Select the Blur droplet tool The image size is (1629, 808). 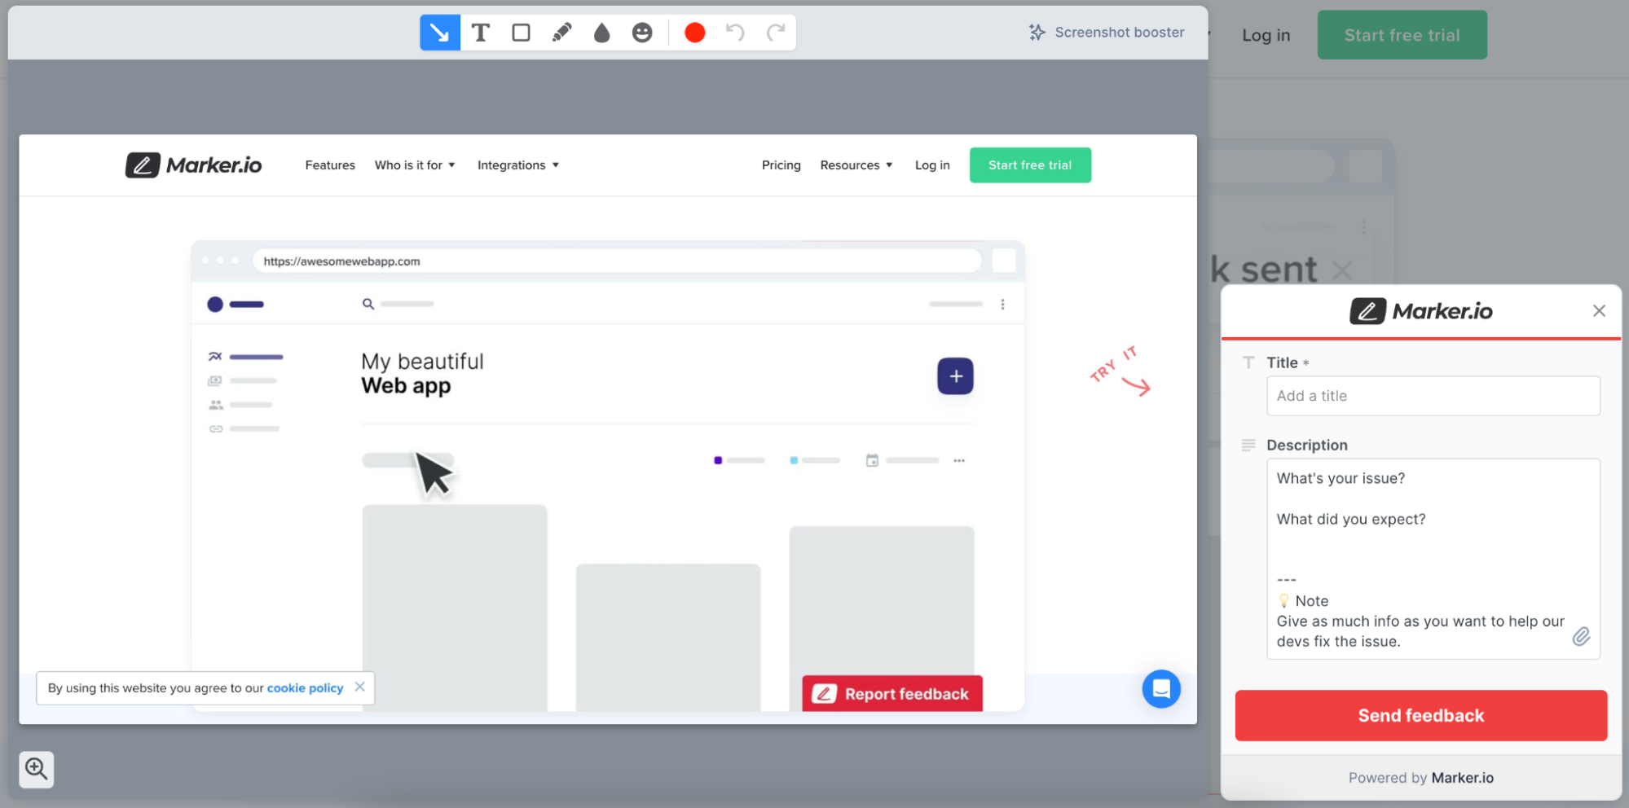(601, 33)
